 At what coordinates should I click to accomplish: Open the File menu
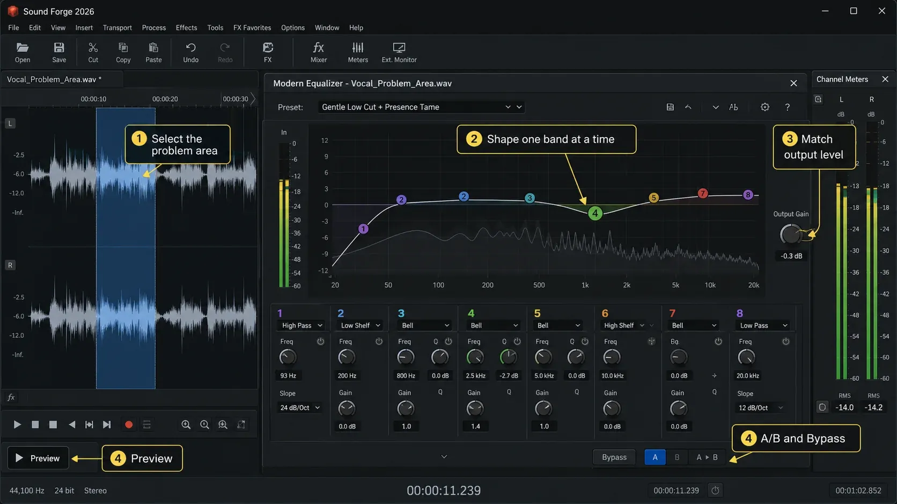point(13,28)
